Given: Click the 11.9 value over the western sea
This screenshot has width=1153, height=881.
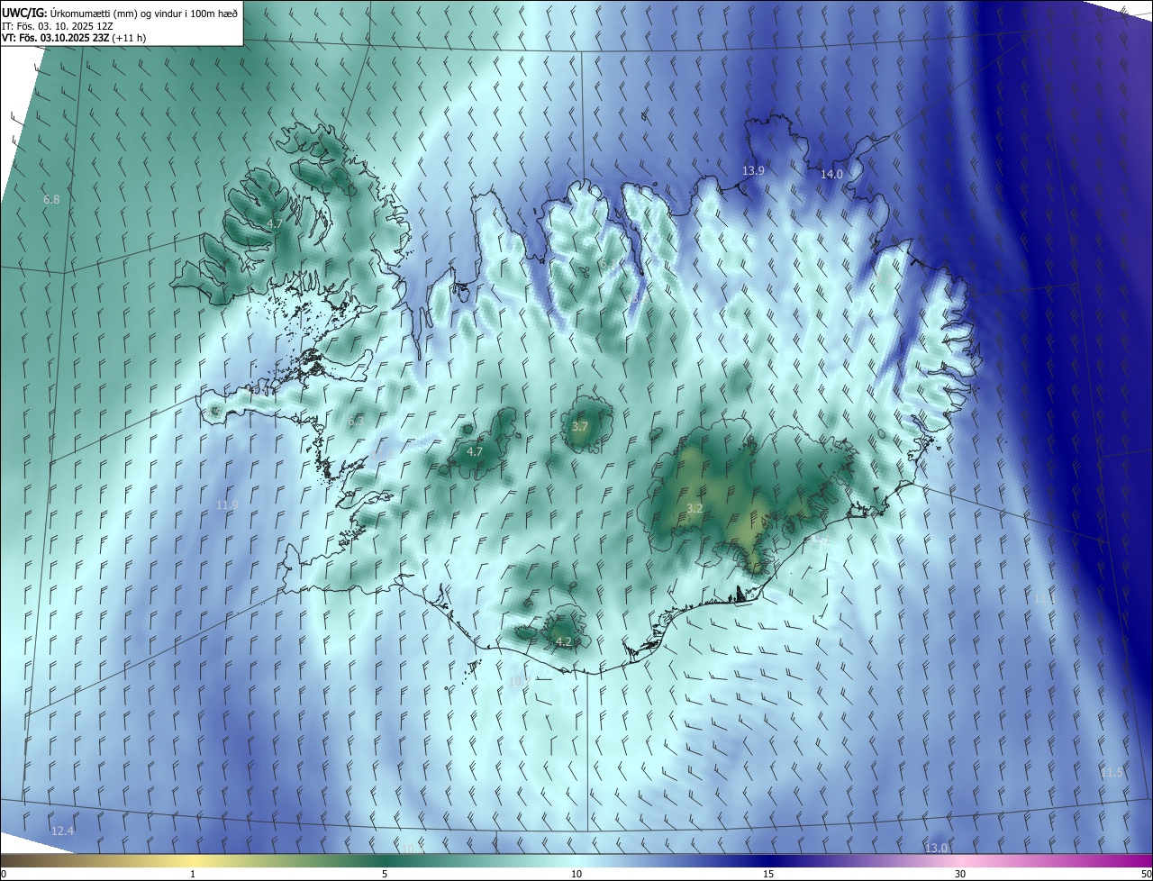Looking at the screenshot, I should pyautogui.click(x=227, y=505).
